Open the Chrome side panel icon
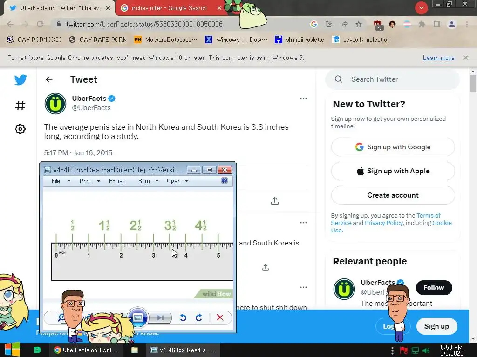 click(x=437, y=24)
